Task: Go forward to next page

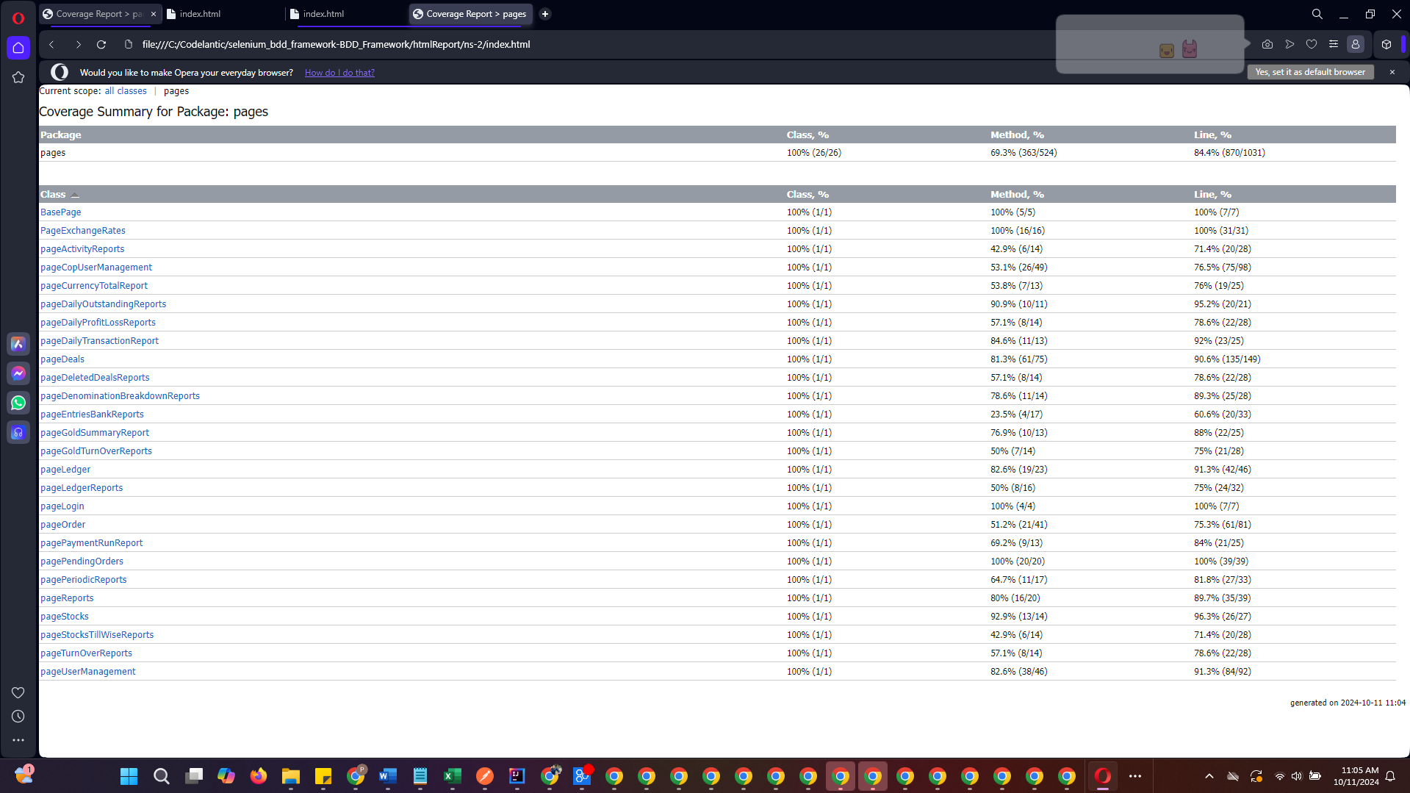Action: (78, 44)
